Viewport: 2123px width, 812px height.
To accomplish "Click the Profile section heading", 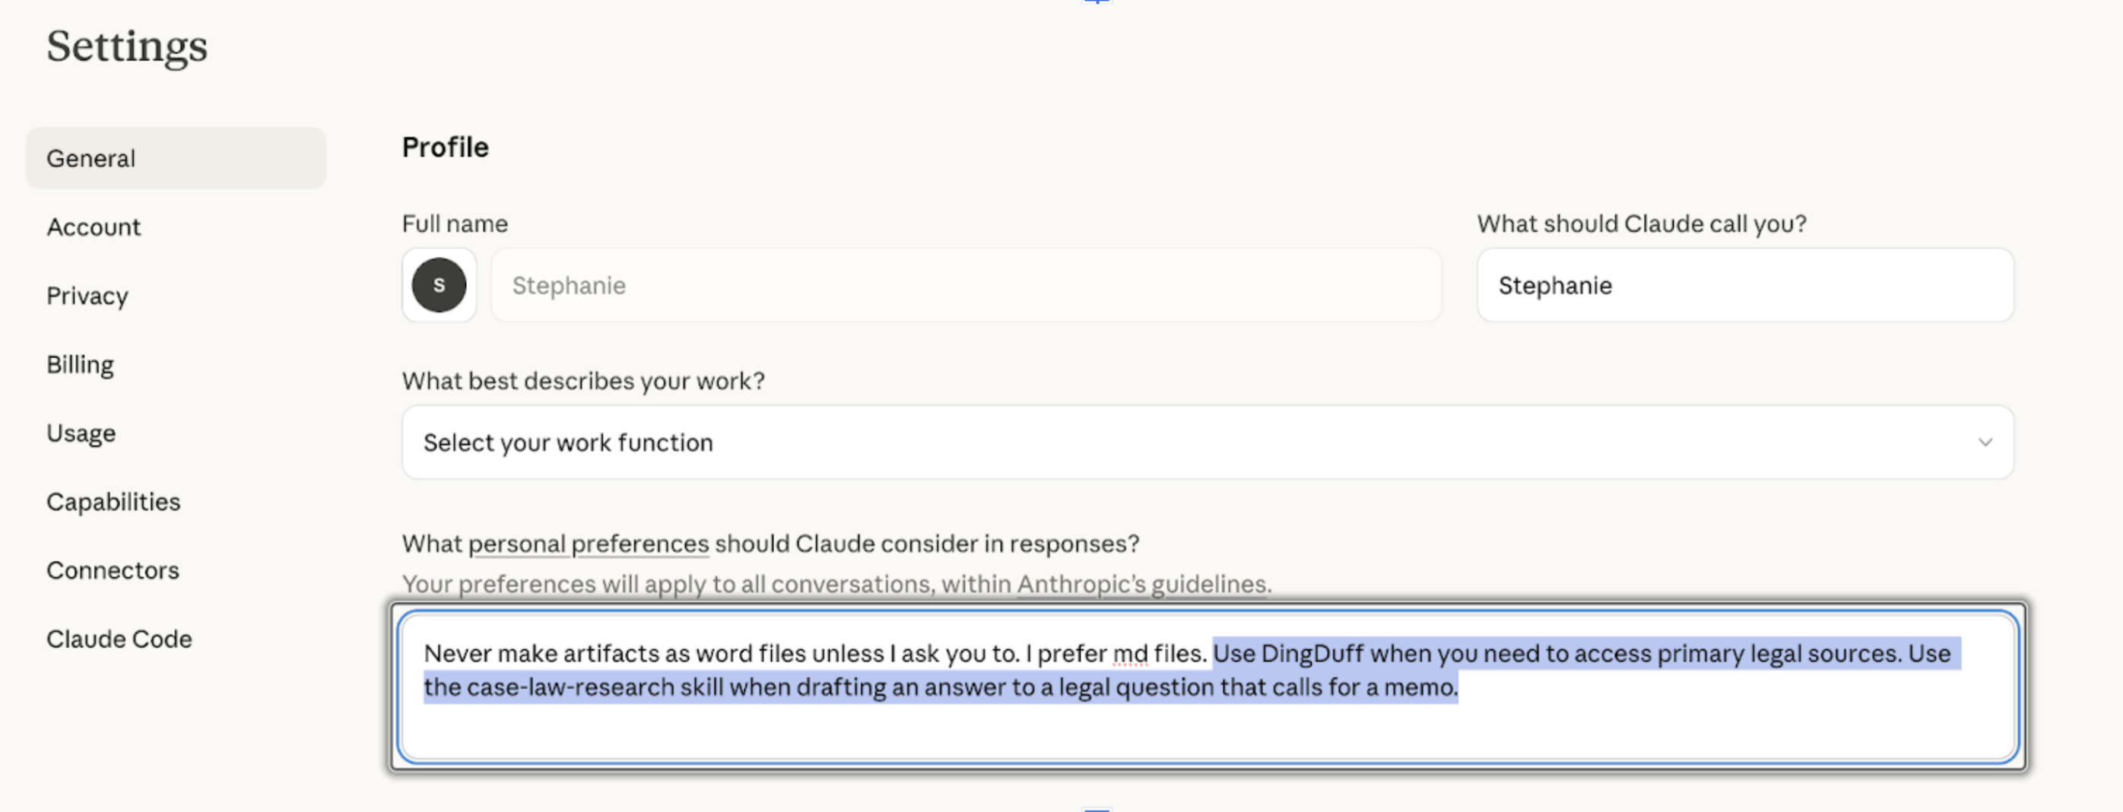I will (445, 147).
